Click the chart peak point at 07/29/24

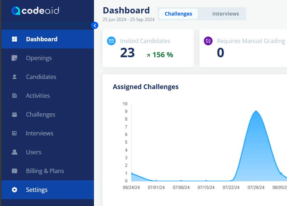point(256,112)
